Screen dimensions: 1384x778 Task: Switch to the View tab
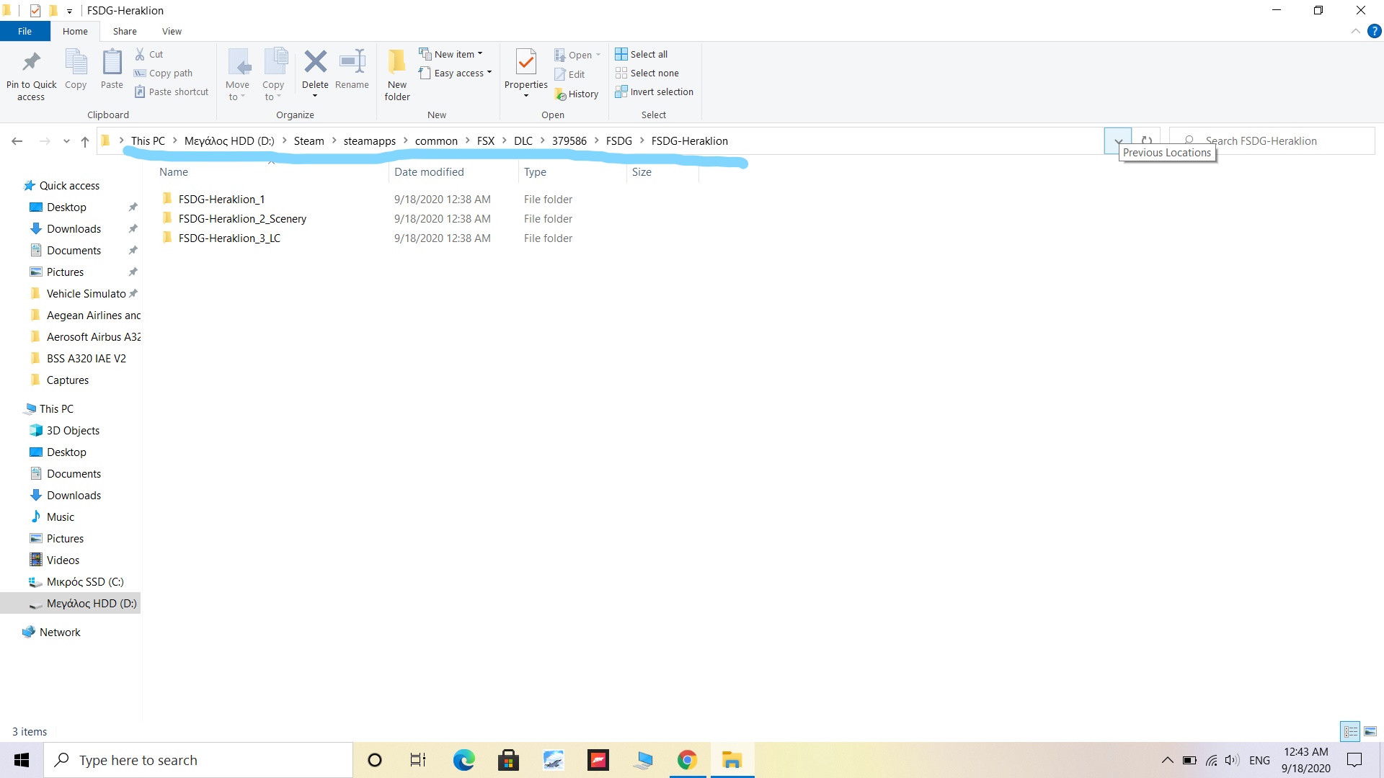click(x=172, y=31)
